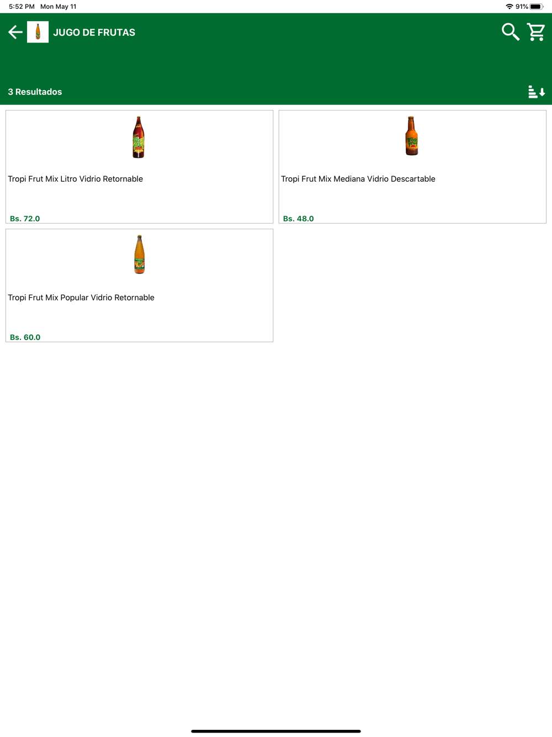Select the Bs. 60.0 price
Screen dimensions: 552x737
point(25,338)
